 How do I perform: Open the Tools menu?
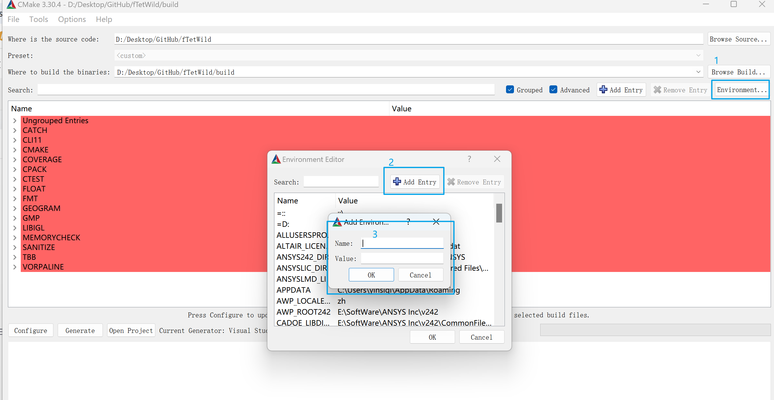[x=38, y=19]
